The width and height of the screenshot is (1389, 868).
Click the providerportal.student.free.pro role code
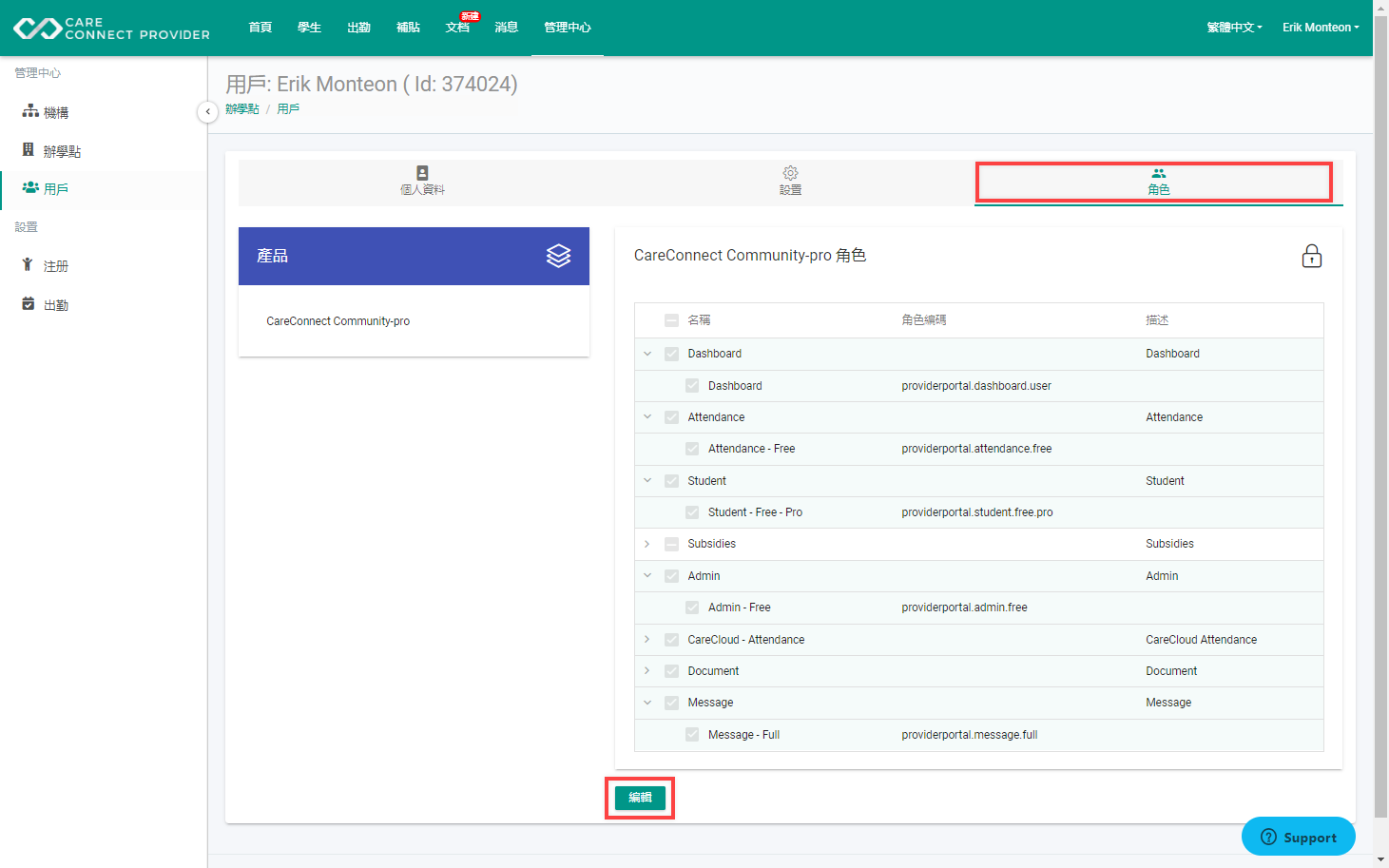tap(977, 512)
